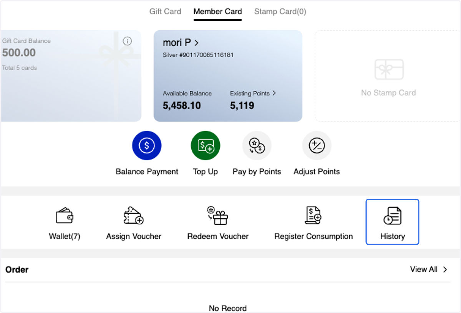Viewport: 461px width, 313px height.
Task: Click the Redeem Voucher label
Action: (218, 236)
